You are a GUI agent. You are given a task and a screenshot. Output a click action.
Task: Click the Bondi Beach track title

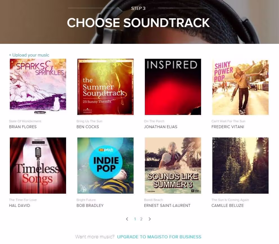(x=153, y=200)
